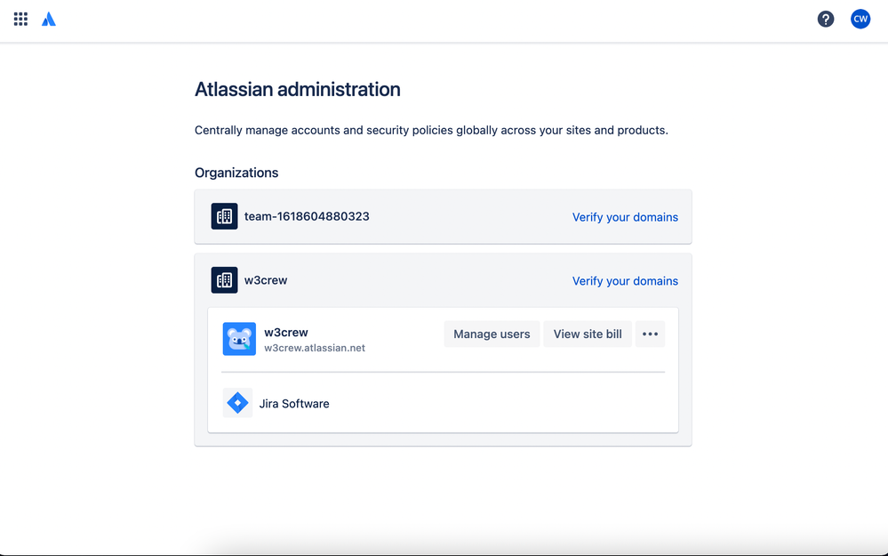
Task: Click the w3crew.atlassian.net site URL
Action: (315, 348)
